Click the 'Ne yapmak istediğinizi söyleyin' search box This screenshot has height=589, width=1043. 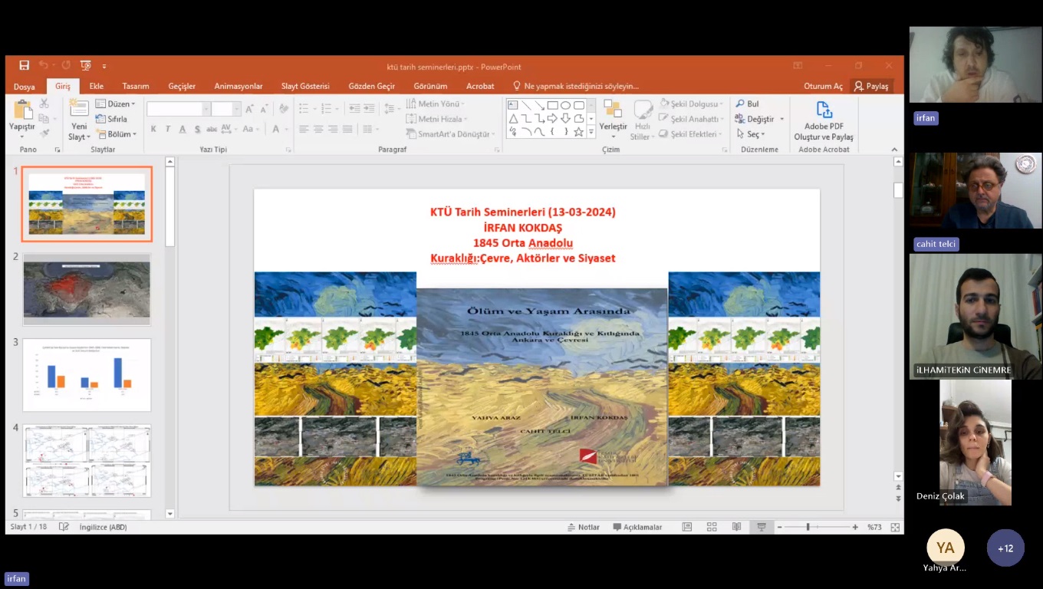575,87
